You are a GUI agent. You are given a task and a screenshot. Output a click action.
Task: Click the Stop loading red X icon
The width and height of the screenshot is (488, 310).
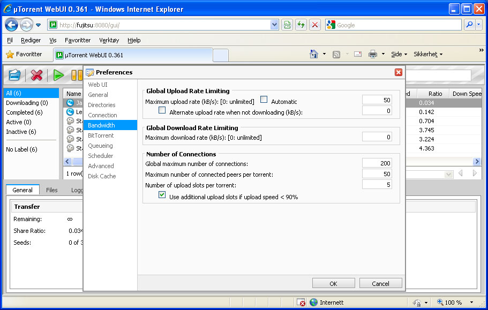315,25
